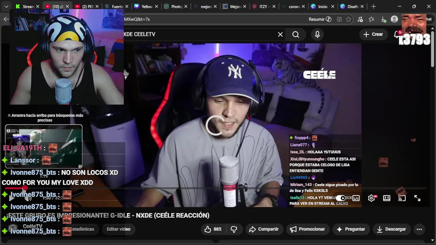
Task: Open YouTube notifications bell
Action: click(x=397, y=34)
